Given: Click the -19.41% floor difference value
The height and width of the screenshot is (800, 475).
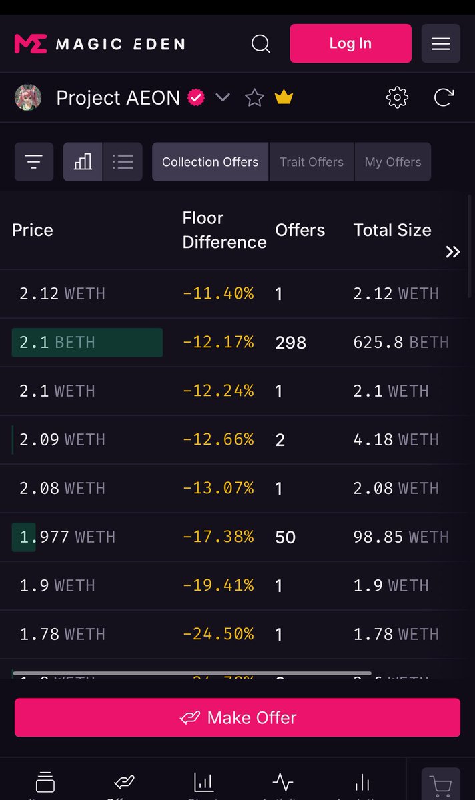Looking at the screenshot, I should tap(218, 585).
